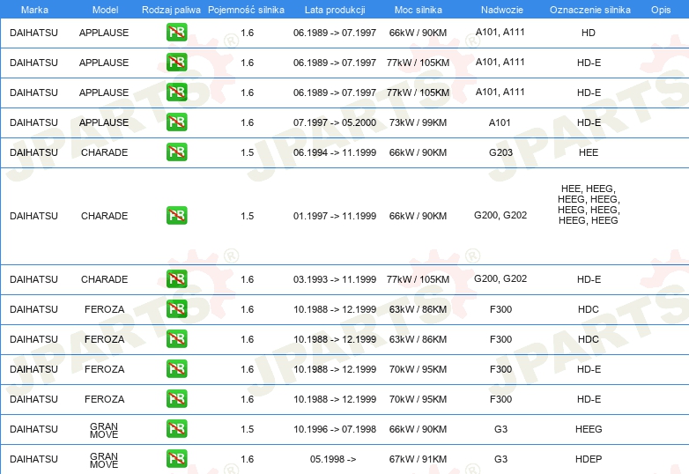Select the body code 'A101' in the 73kW row
The image size is (689, 474).
tap(500, 122)
